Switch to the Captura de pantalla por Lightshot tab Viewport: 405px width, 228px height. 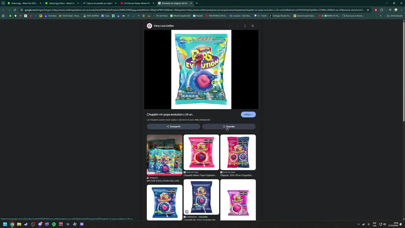[x=99, y=3]
